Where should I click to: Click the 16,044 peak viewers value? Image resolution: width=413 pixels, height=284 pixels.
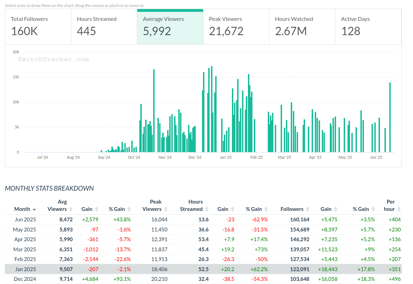(159, 220)
